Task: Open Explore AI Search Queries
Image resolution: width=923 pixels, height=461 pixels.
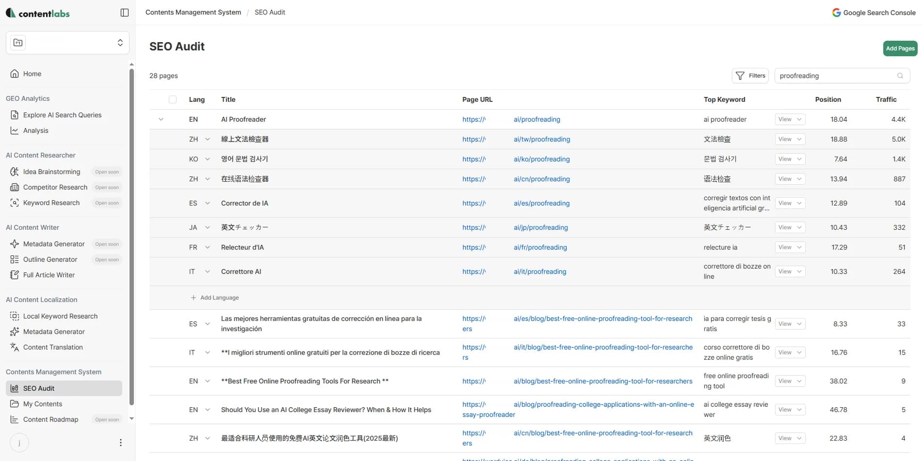Action: click(62, 115)
